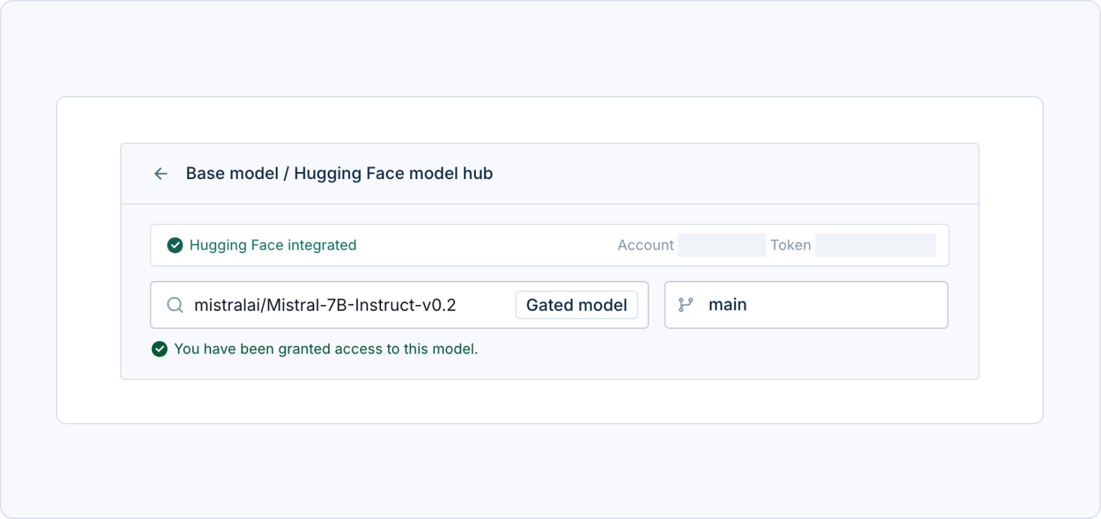Click the breadcrumb slash separator in header
The width and height of the screenshot is (1101, 519).
tap(286, 173)
